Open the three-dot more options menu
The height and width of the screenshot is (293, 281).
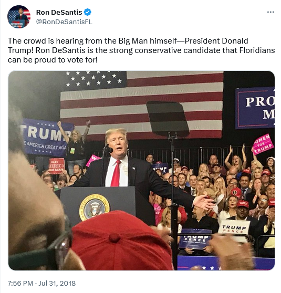270,12
